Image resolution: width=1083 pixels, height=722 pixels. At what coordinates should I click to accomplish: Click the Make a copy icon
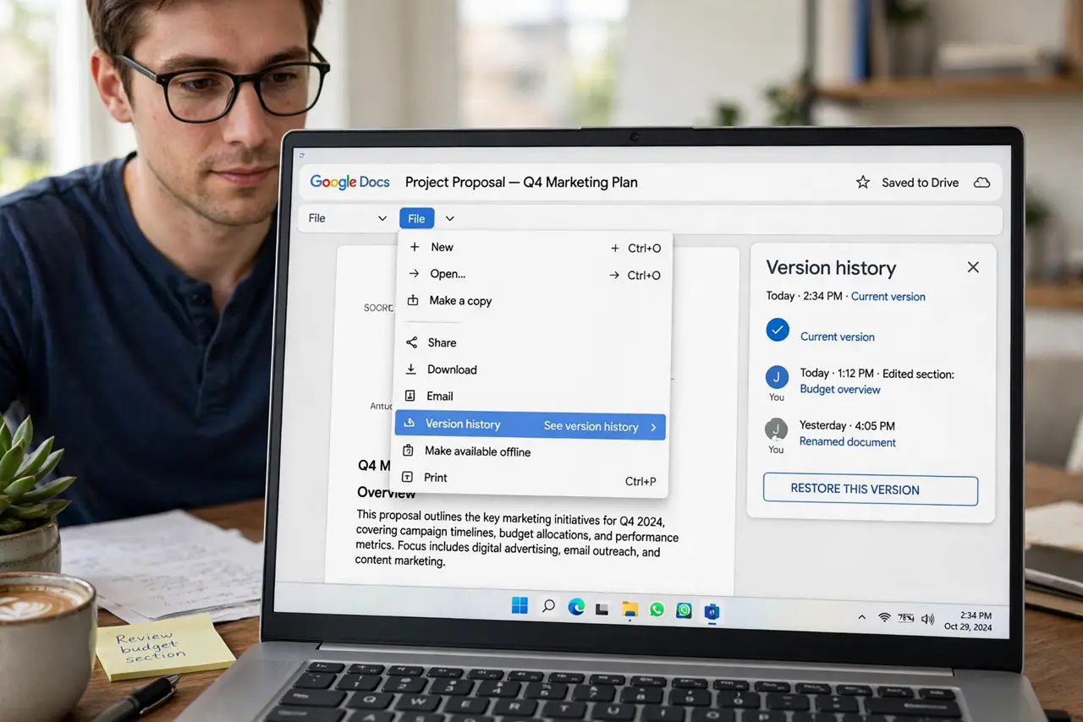tap(413, 300)
